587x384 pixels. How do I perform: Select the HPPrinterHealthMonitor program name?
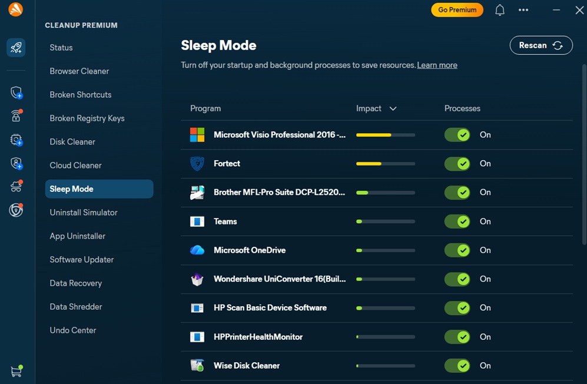(x=258, y=337)
